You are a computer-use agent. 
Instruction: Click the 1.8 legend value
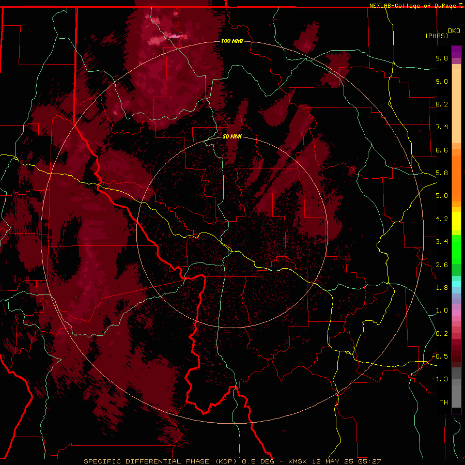tap(442, 288)
